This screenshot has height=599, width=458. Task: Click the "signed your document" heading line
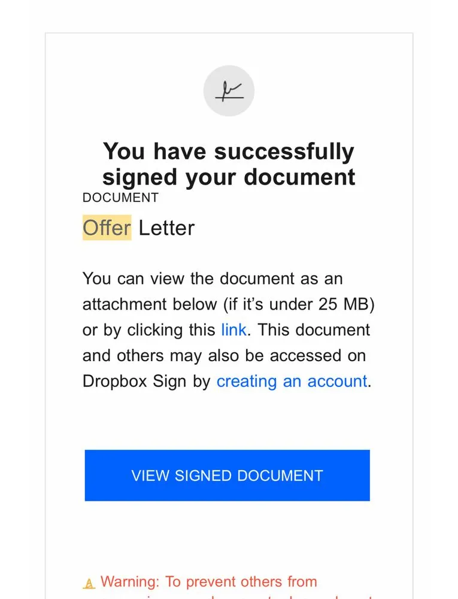228,177
